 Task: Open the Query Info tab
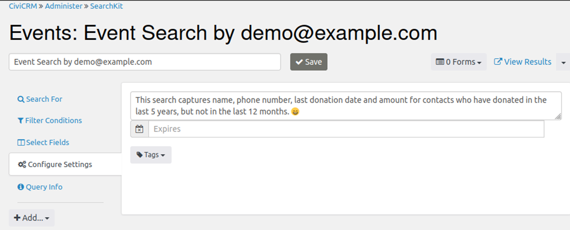(x=44, y=187)
